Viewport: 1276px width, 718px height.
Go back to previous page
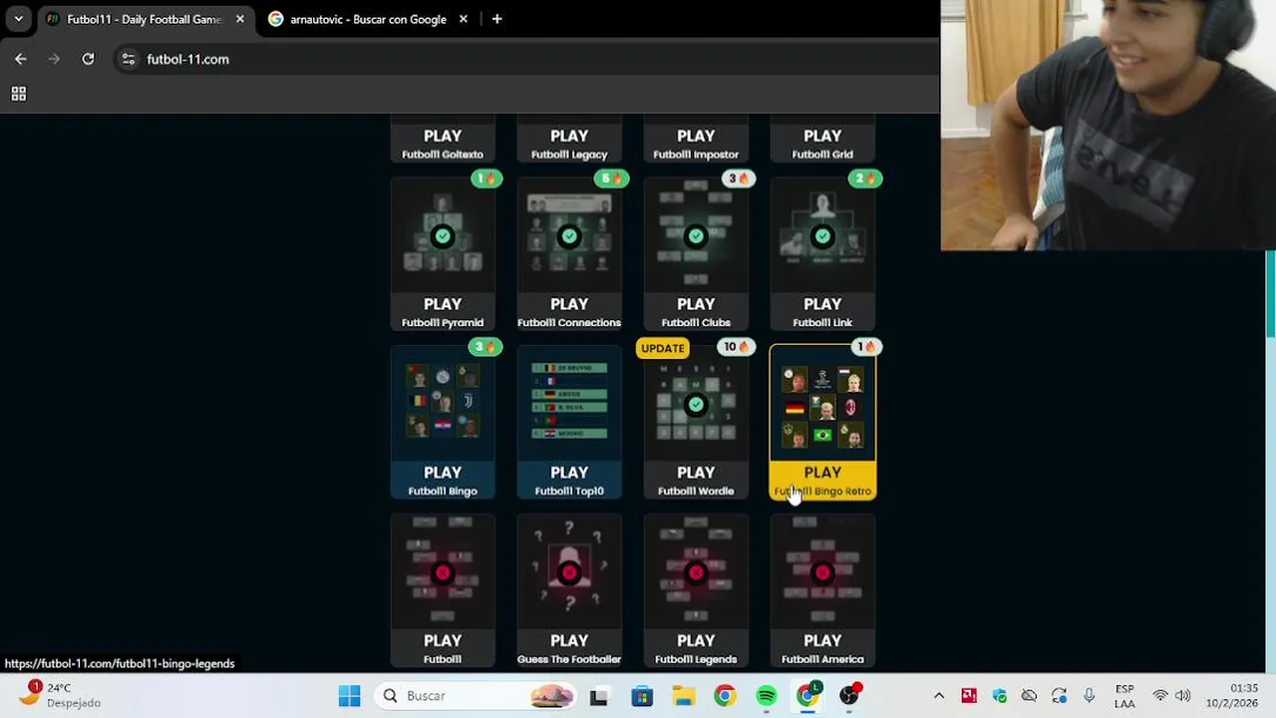coord(21,59)
